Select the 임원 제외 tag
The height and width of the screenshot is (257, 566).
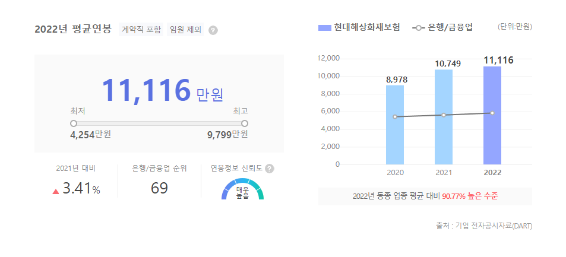click(185, 30)
